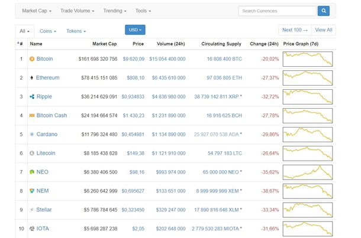Image resolution: width=361 pixels, height=238 pixels.
Task: Click the NEO green logo icon
Action: [x=32, y=172]
